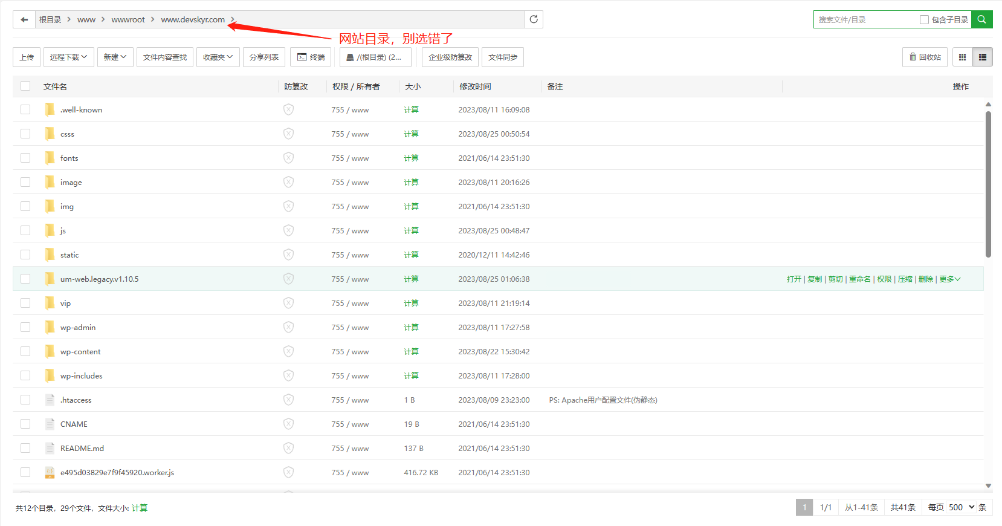The height and width of the screenshot is (526, 1002).
Task: Open the 新建 dropdown menu
Action: (115, 57)
